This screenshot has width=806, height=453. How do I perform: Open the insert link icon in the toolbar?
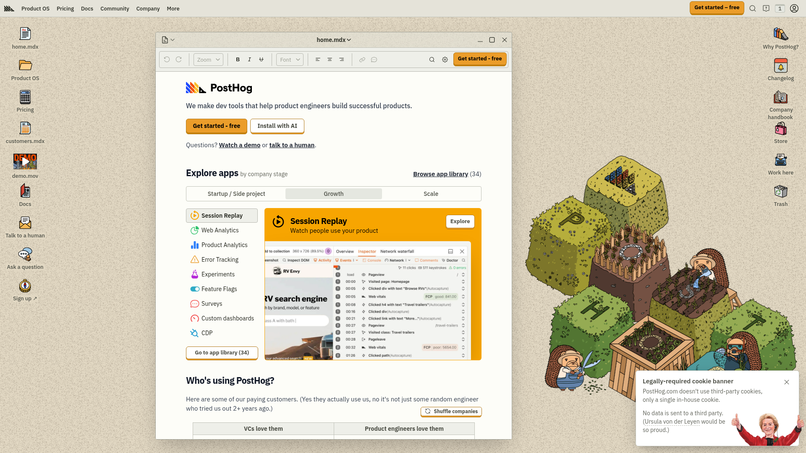[x=362, y=59]
